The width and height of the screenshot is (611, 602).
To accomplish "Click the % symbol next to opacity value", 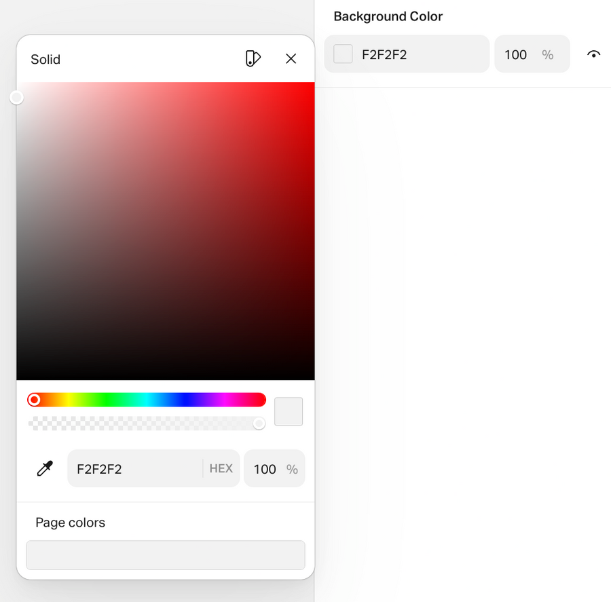I will (x=292, y=469).
